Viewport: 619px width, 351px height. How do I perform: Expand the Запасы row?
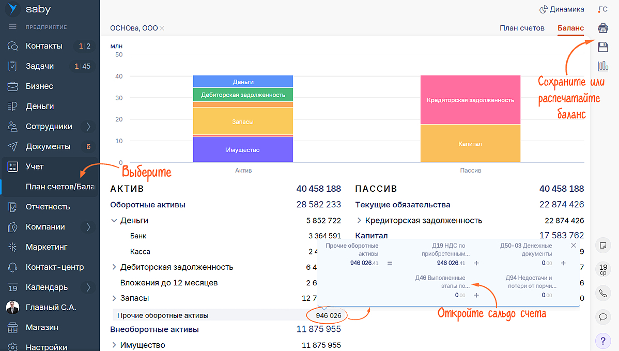(114, 298)
